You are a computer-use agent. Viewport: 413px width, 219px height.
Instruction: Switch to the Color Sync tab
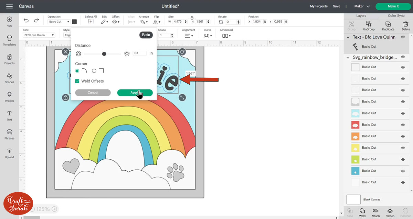coord(396,16)
